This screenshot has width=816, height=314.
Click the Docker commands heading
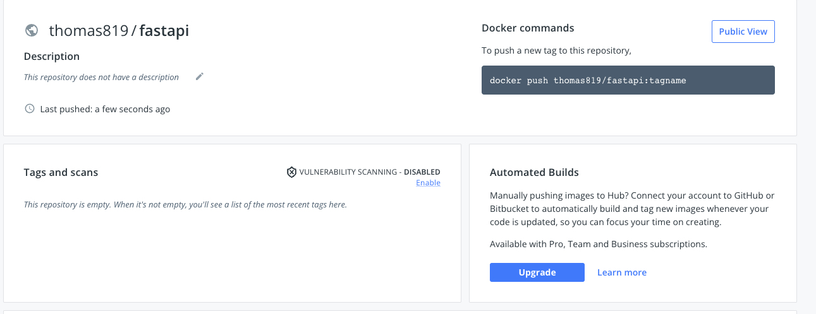point(528,28)
